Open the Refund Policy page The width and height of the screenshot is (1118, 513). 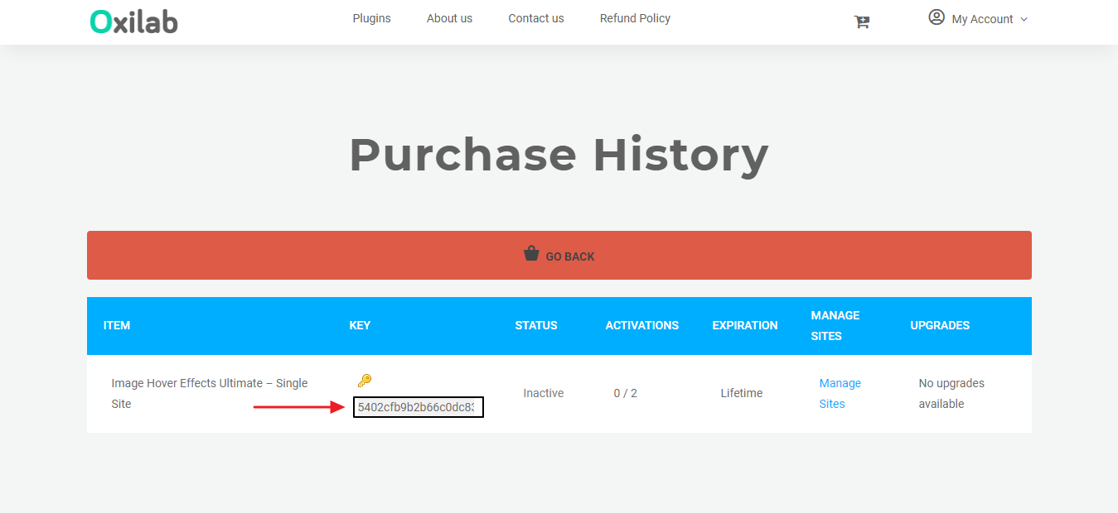635,18
